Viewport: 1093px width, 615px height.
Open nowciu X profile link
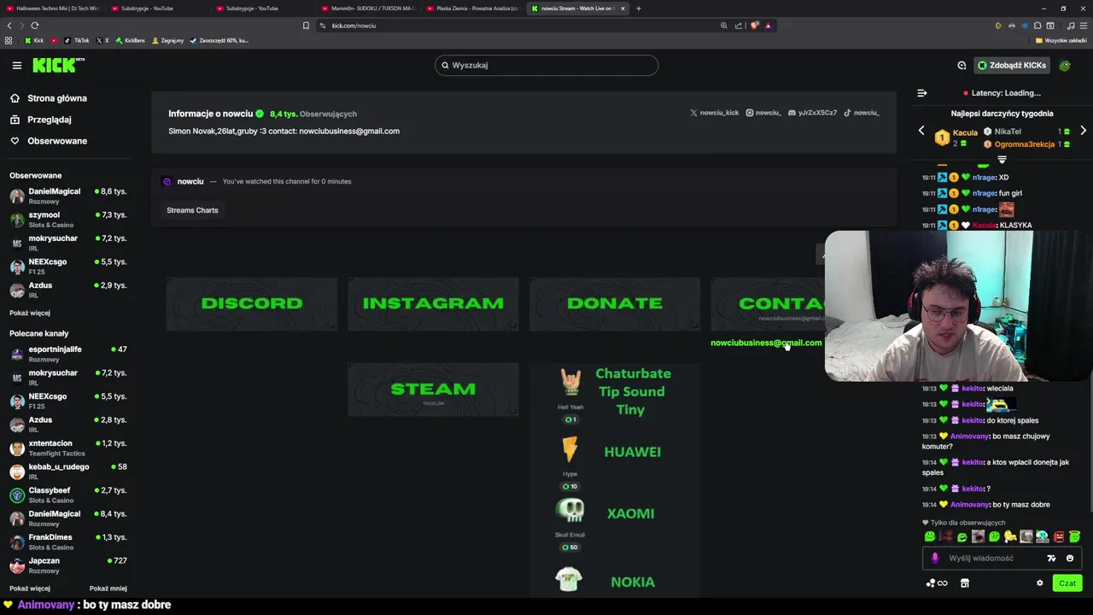(x=714, y=113)
